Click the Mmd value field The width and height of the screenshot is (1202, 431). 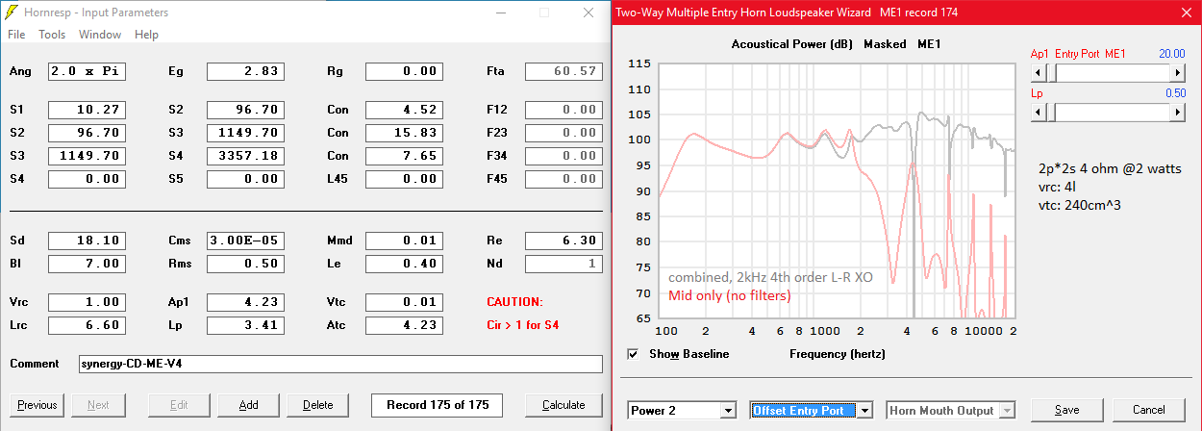coord(404,241)
